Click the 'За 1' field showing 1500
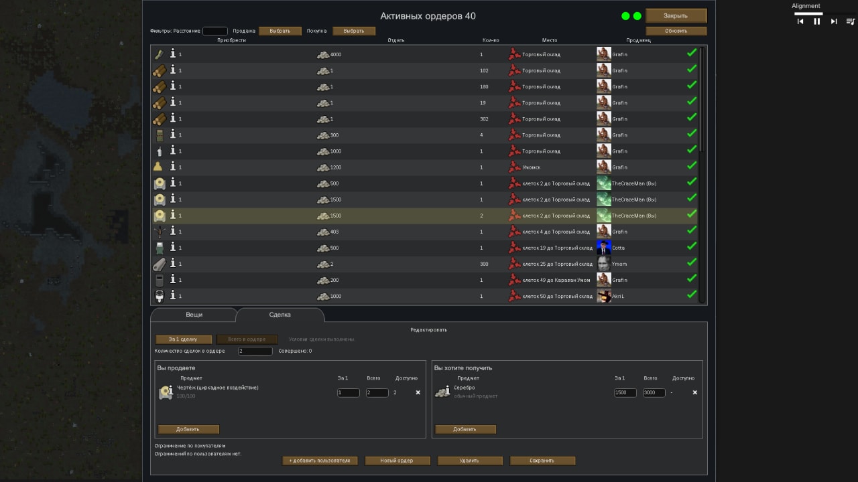 coord(625,392)
